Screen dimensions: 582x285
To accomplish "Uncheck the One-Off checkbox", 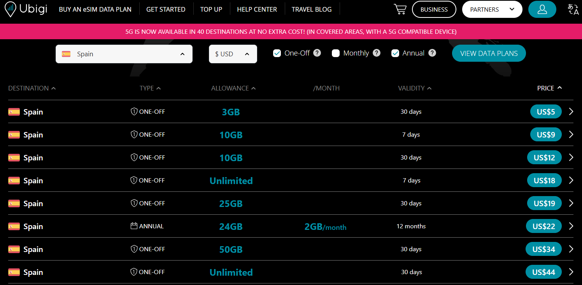I will point(277,53).
